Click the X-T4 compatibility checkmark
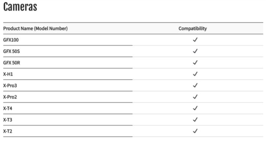 [195, 108]
